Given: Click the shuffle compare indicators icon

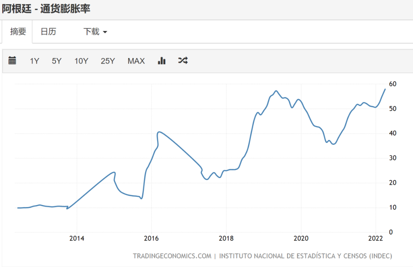Looking at the screenshot, I should 183,60.
